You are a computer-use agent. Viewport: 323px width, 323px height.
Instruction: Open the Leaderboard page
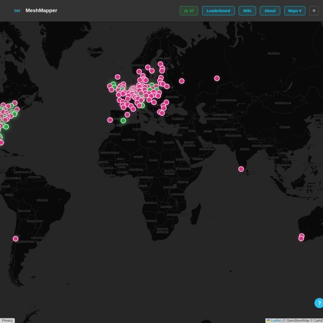coord(218,11)
